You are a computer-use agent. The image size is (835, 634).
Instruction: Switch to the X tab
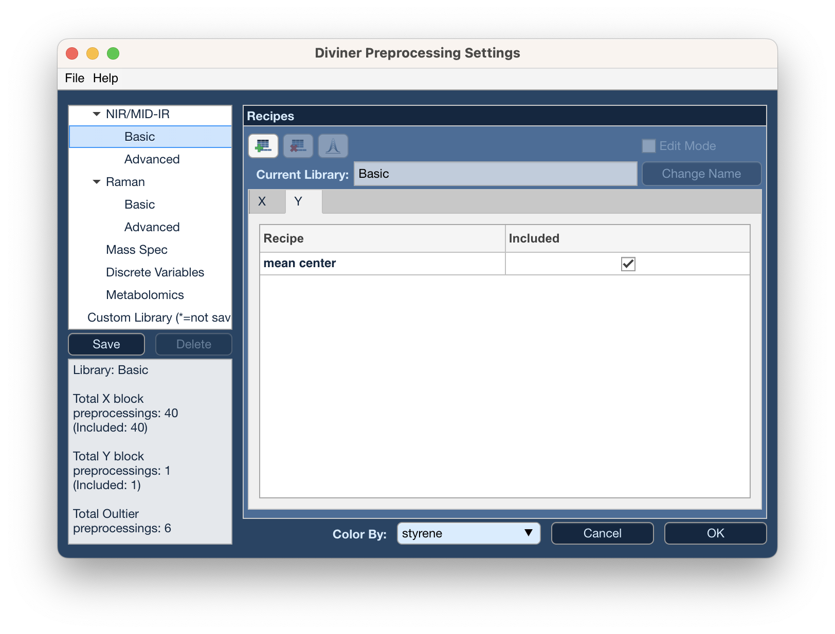click(x=262, y=201)
